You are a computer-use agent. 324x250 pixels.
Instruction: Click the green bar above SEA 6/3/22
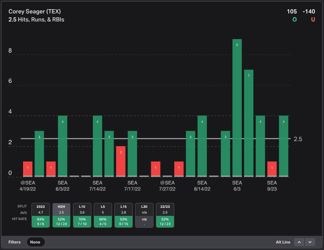63,146
